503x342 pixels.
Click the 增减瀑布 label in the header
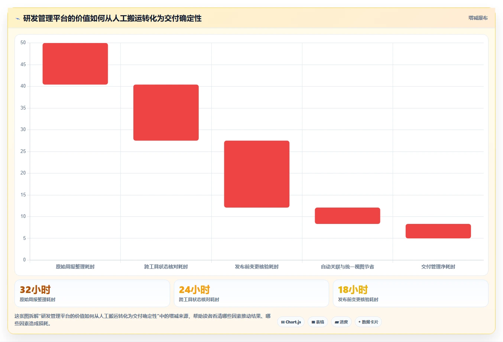pyautogui.click(x=478, y=18)
